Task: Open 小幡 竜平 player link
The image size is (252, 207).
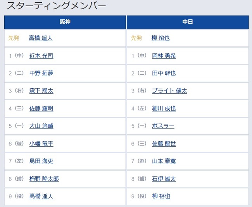Action: 41,144
